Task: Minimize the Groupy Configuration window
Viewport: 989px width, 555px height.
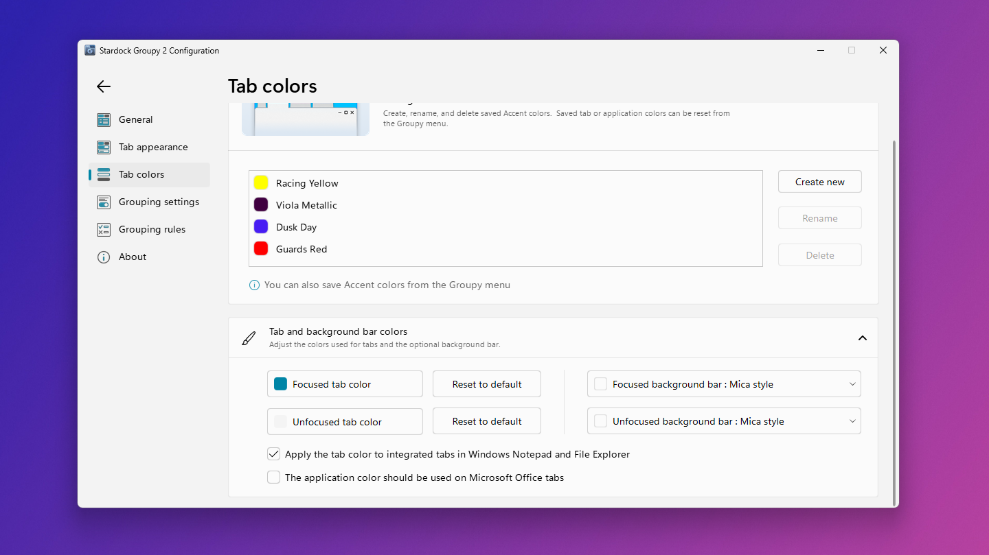Action: pos(821,50)
